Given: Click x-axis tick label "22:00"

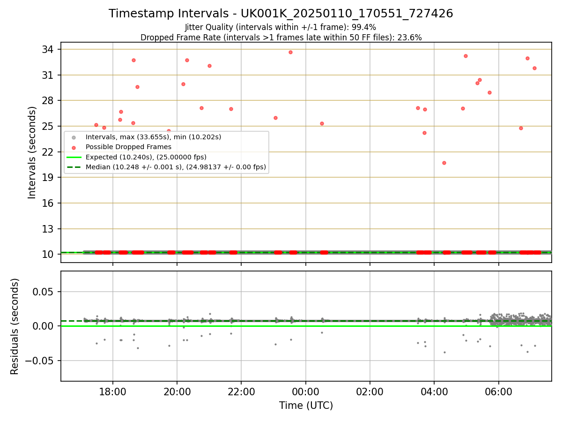Looking at the screenshot, I should pyautogui.click(x=241, y=392).
